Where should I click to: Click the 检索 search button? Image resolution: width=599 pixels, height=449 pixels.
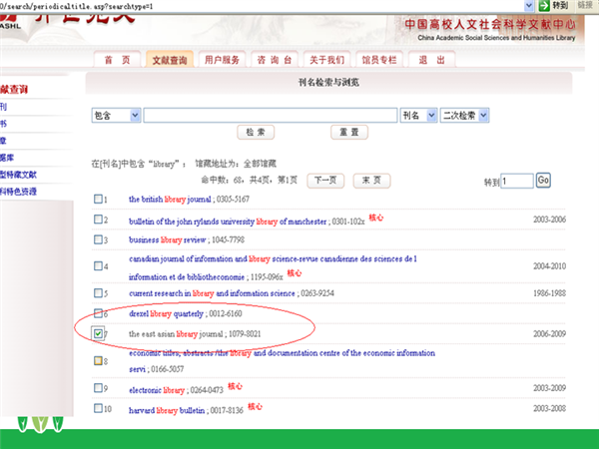[x=256, y=132]
